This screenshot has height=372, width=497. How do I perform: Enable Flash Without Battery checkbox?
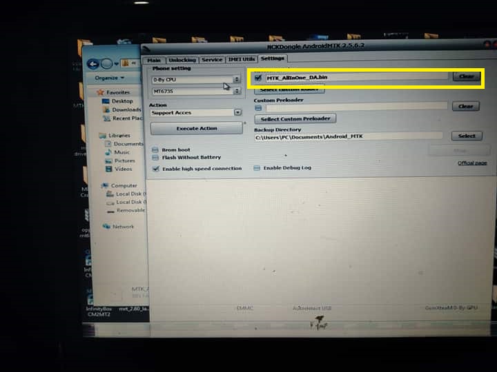(x=155, y=158)
